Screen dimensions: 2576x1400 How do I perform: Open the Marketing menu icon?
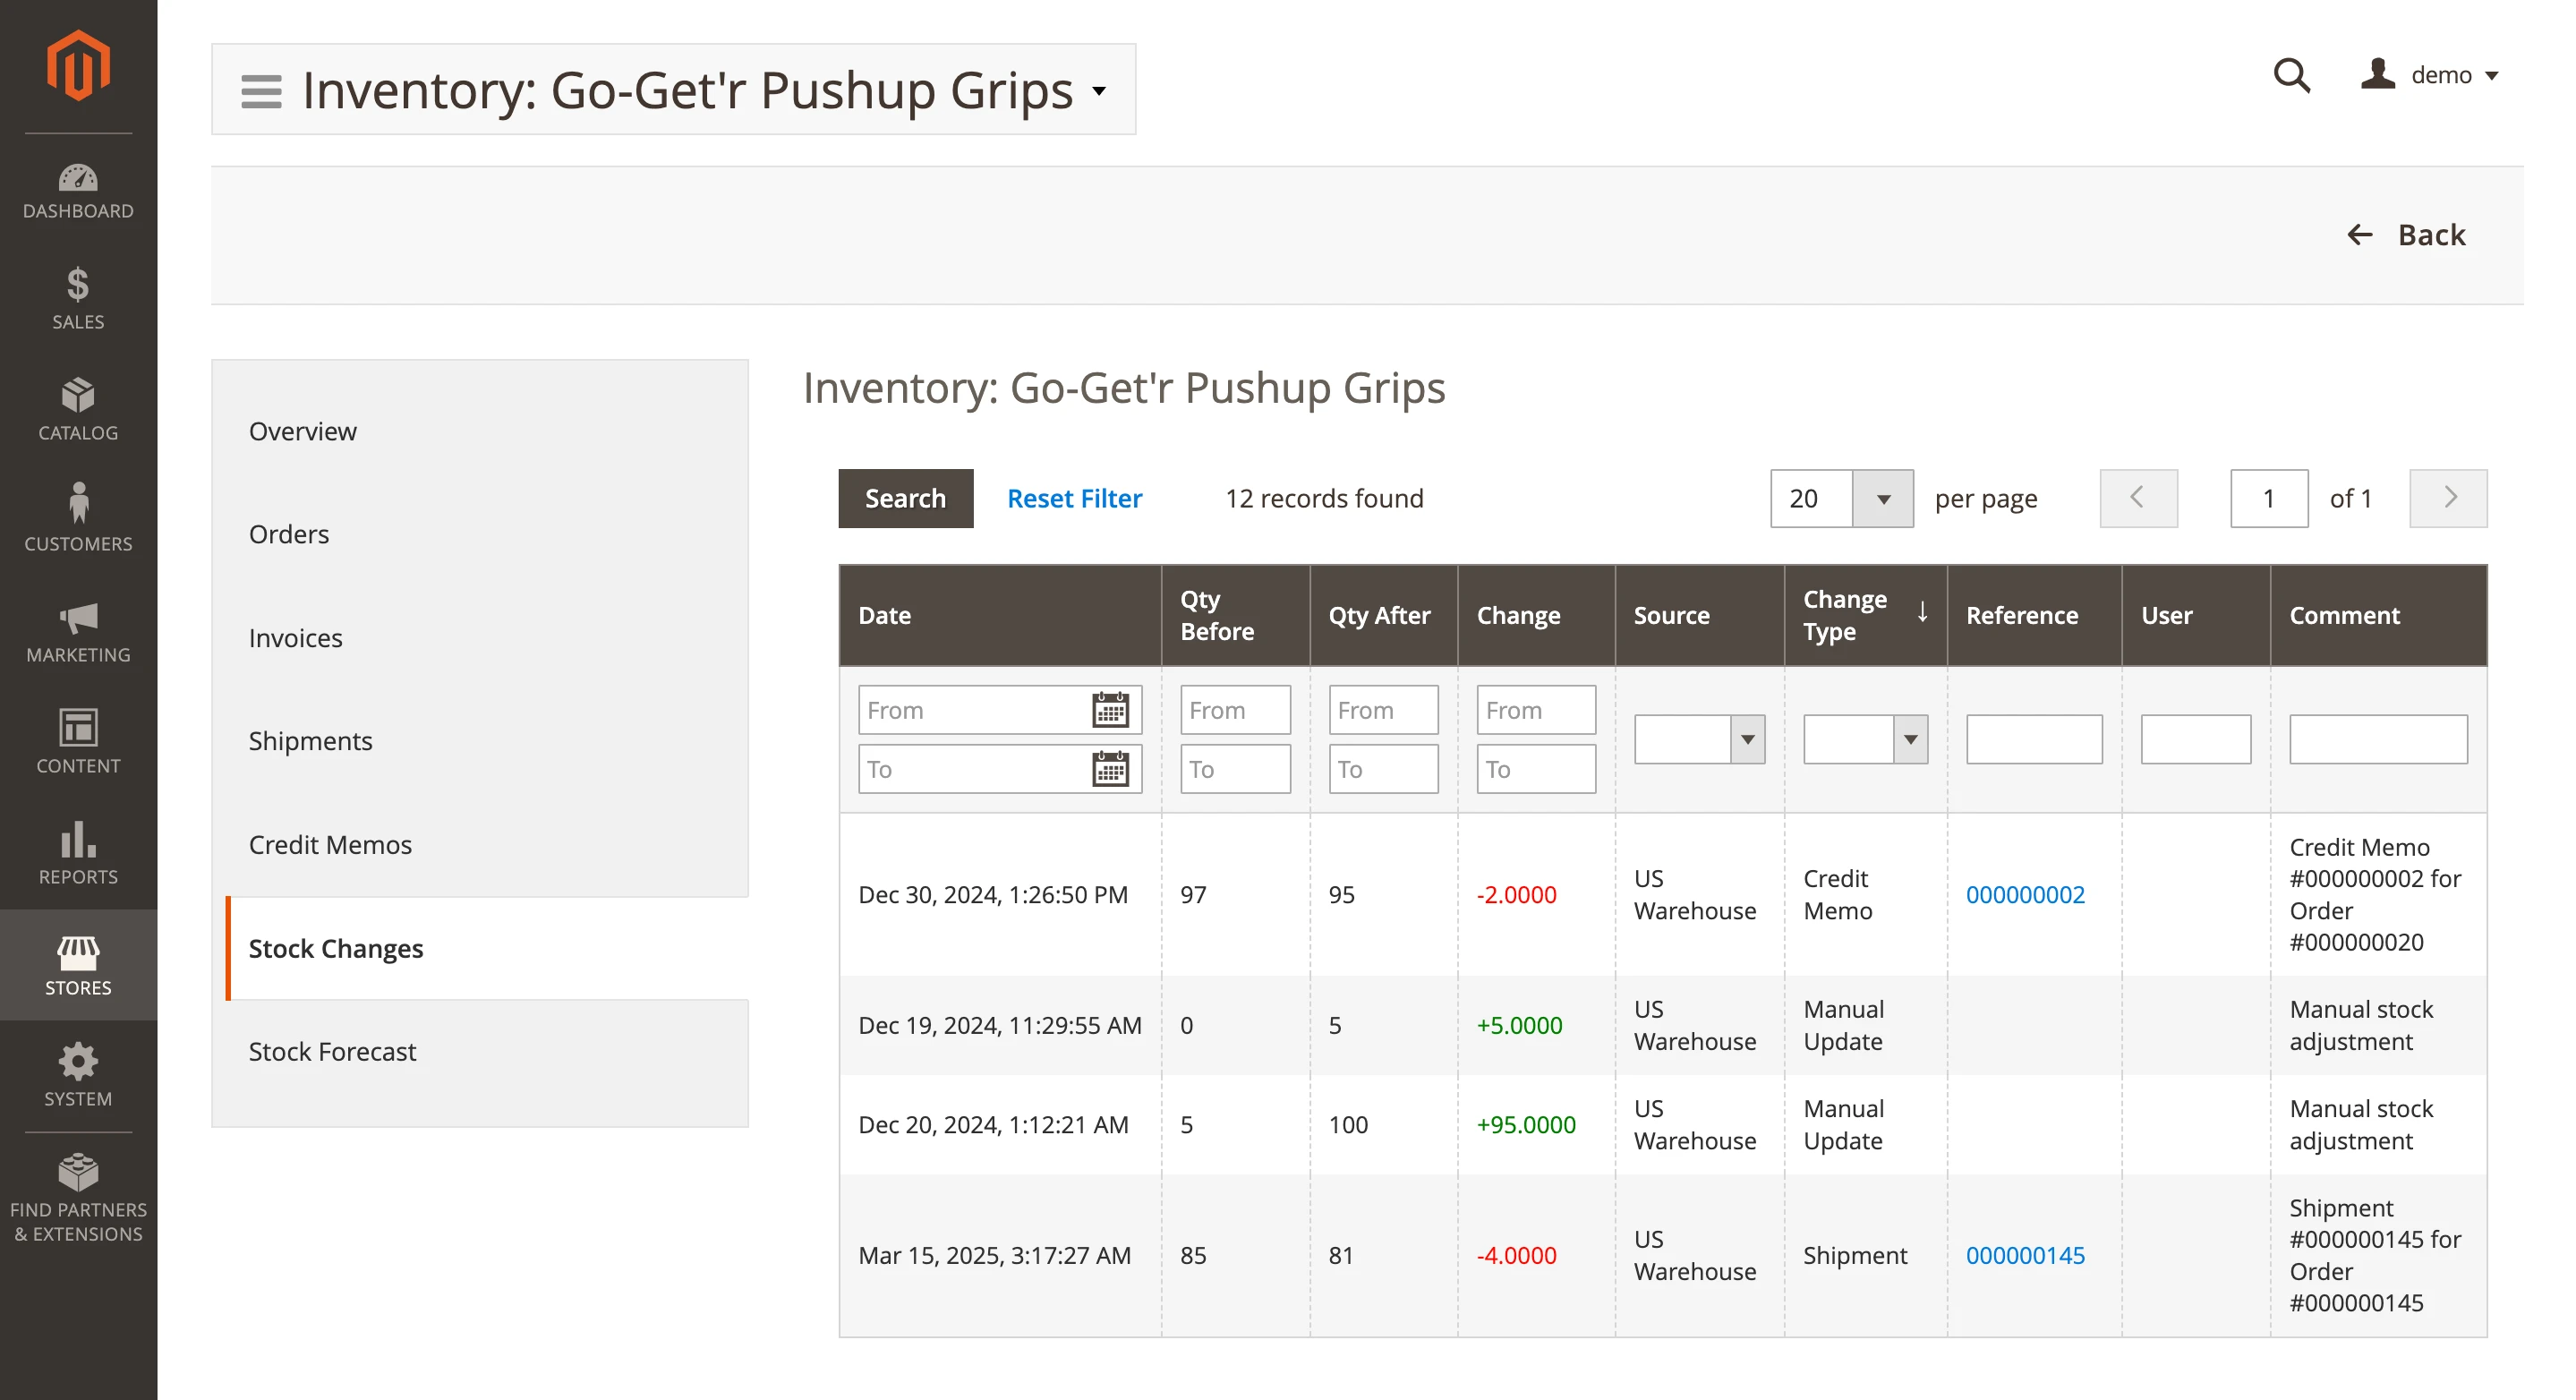[x=77, y=628]
